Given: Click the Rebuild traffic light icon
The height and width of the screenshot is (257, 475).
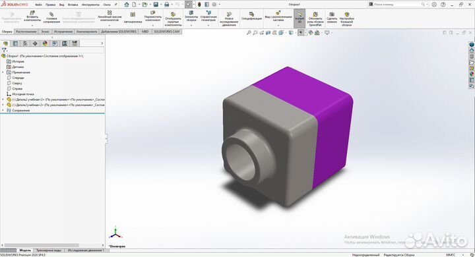Looking at the screenshot, I should 199,5.
